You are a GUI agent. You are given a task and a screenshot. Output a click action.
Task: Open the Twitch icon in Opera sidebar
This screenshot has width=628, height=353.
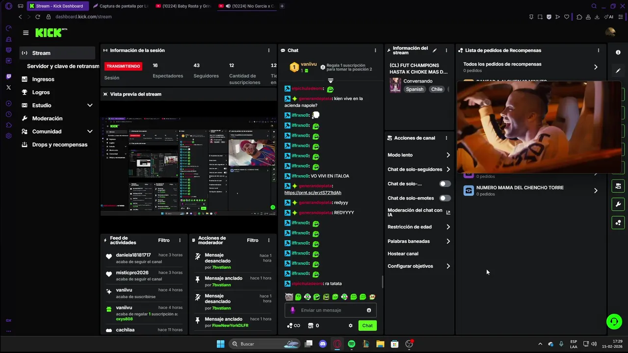point(8,77)
